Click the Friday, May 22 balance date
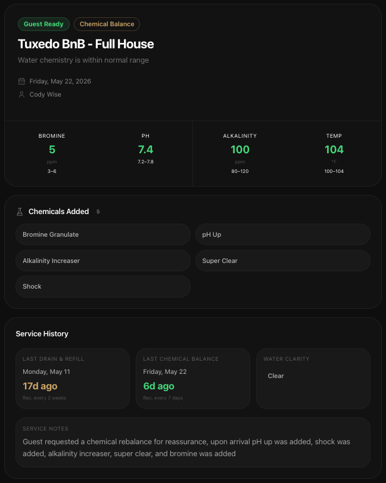This screenshot has height=483, width=386. (x=165, y=372)
